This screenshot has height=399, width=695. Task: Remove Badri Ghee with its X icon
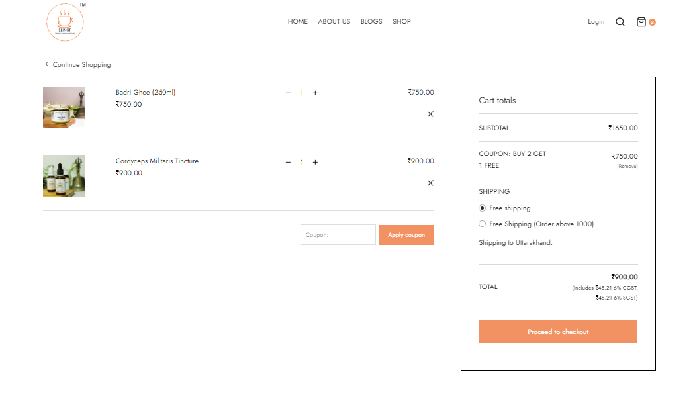pos(430,114)
